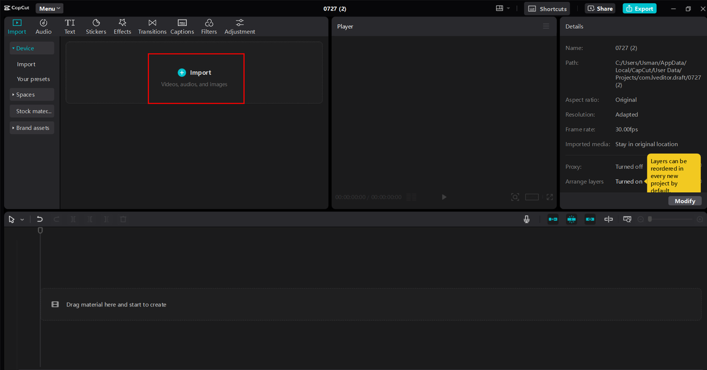707x370 pixels.
Task: Toggle auto snapping on the timeline
Action: coord(572,219)
